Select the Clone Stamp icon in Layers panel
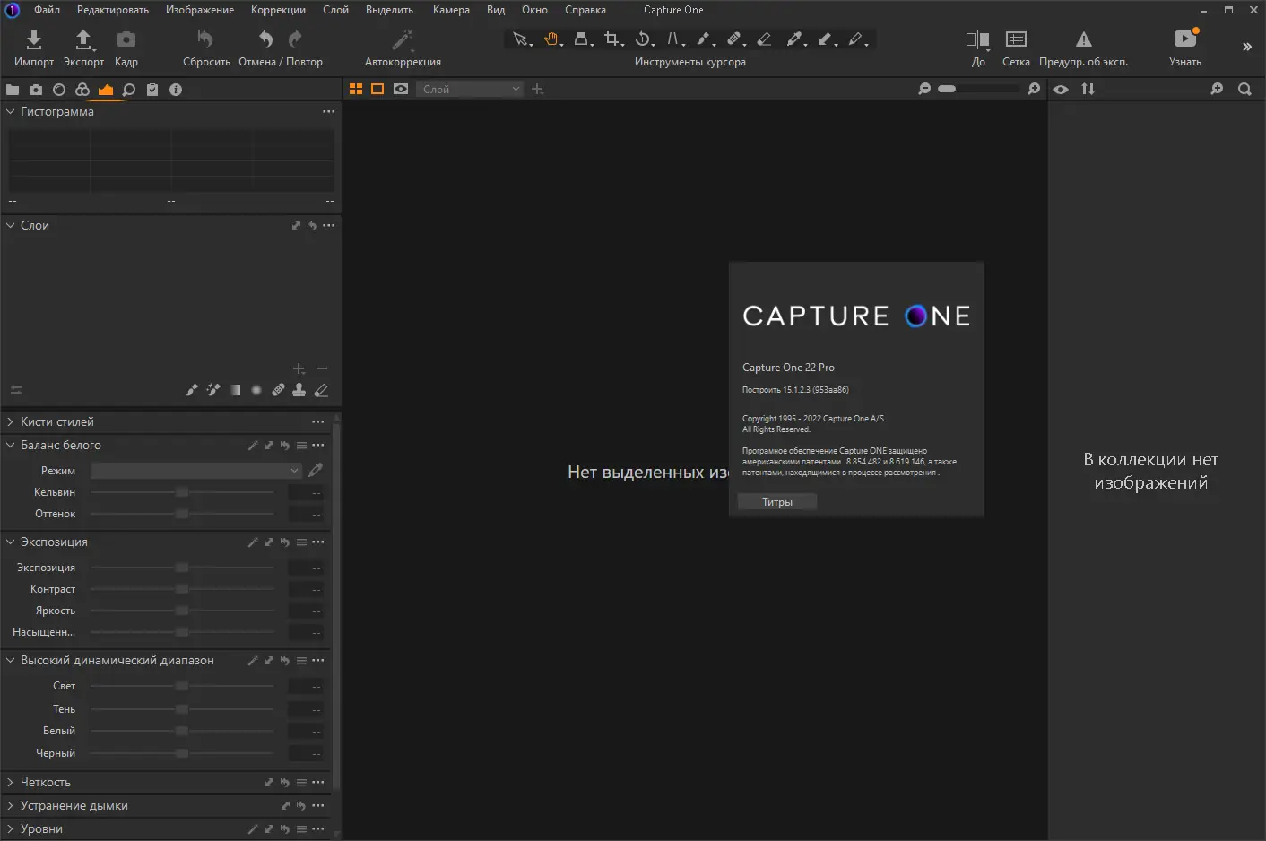 coord(299,389)
